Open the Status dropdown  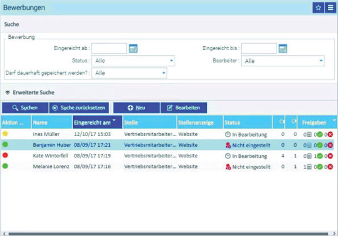tap(133, 61)
